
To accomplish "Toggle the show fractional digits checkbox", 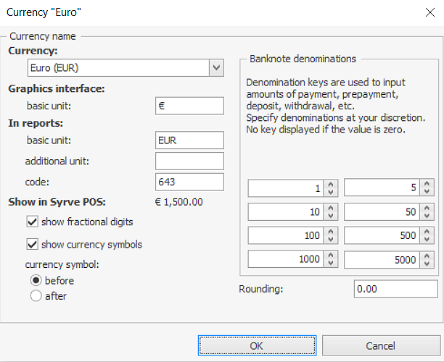I will pos(33,222).
